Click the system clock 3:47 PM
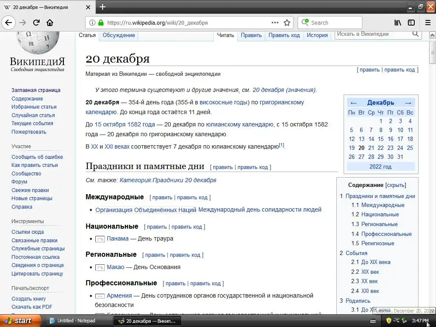 tap(420, 321)
